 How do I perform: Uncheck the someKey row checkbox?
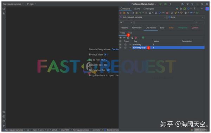click(x=120, y=44)
